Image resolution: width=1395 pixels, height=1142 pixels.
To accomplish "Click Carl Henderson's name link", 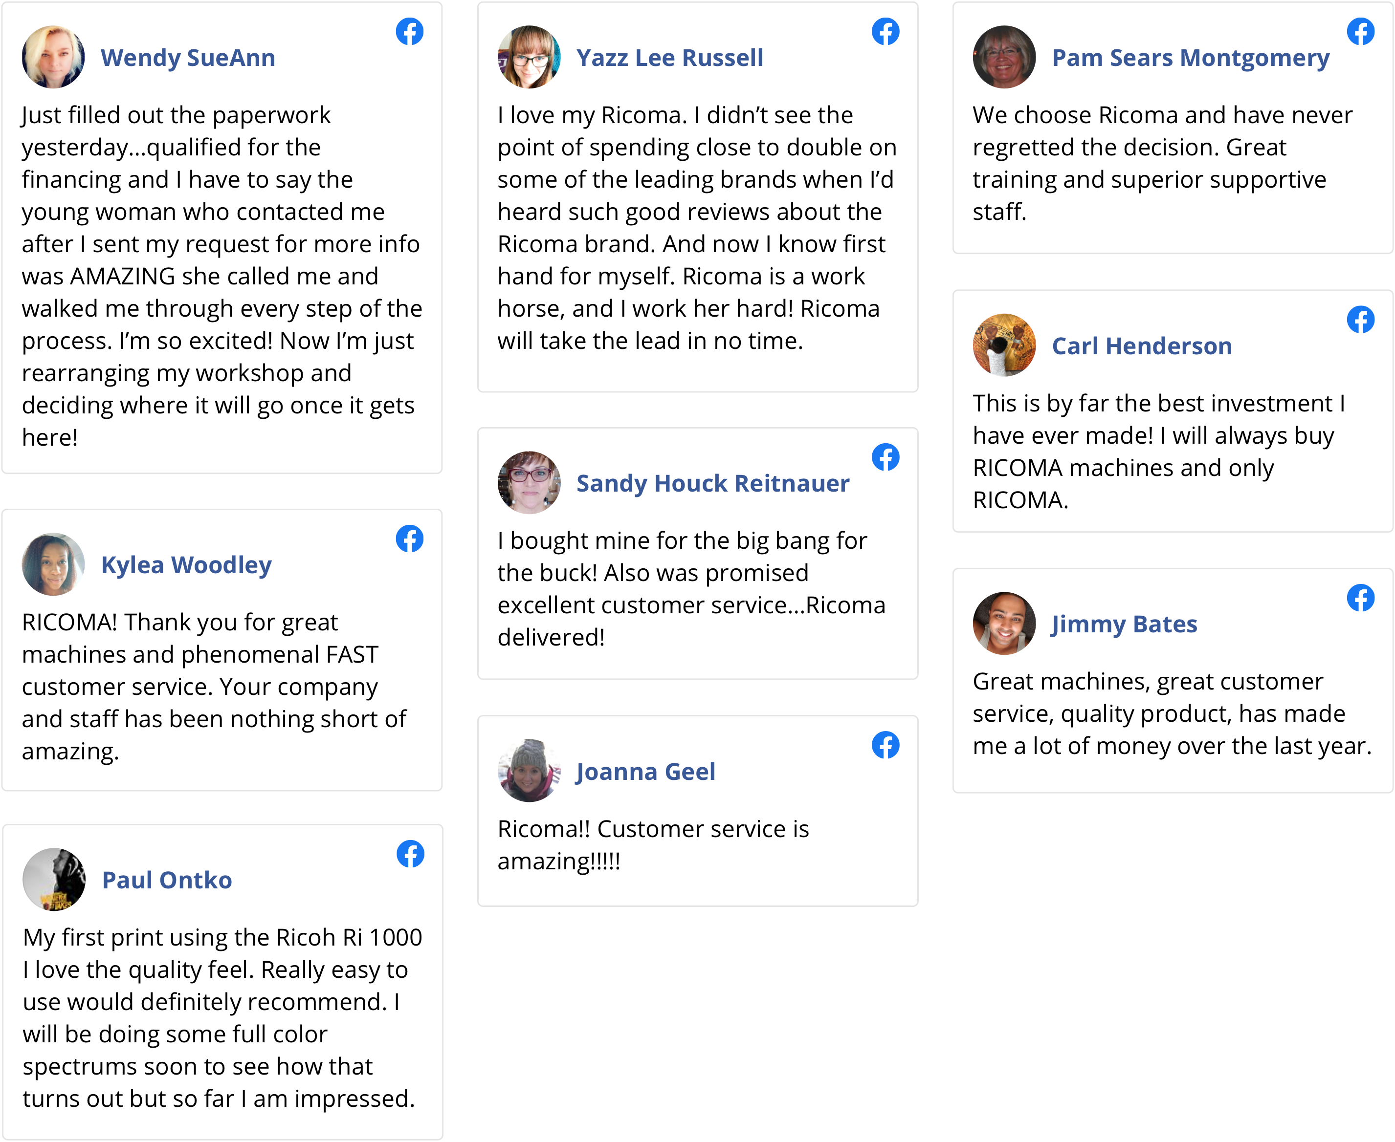I will point(1142,346).
